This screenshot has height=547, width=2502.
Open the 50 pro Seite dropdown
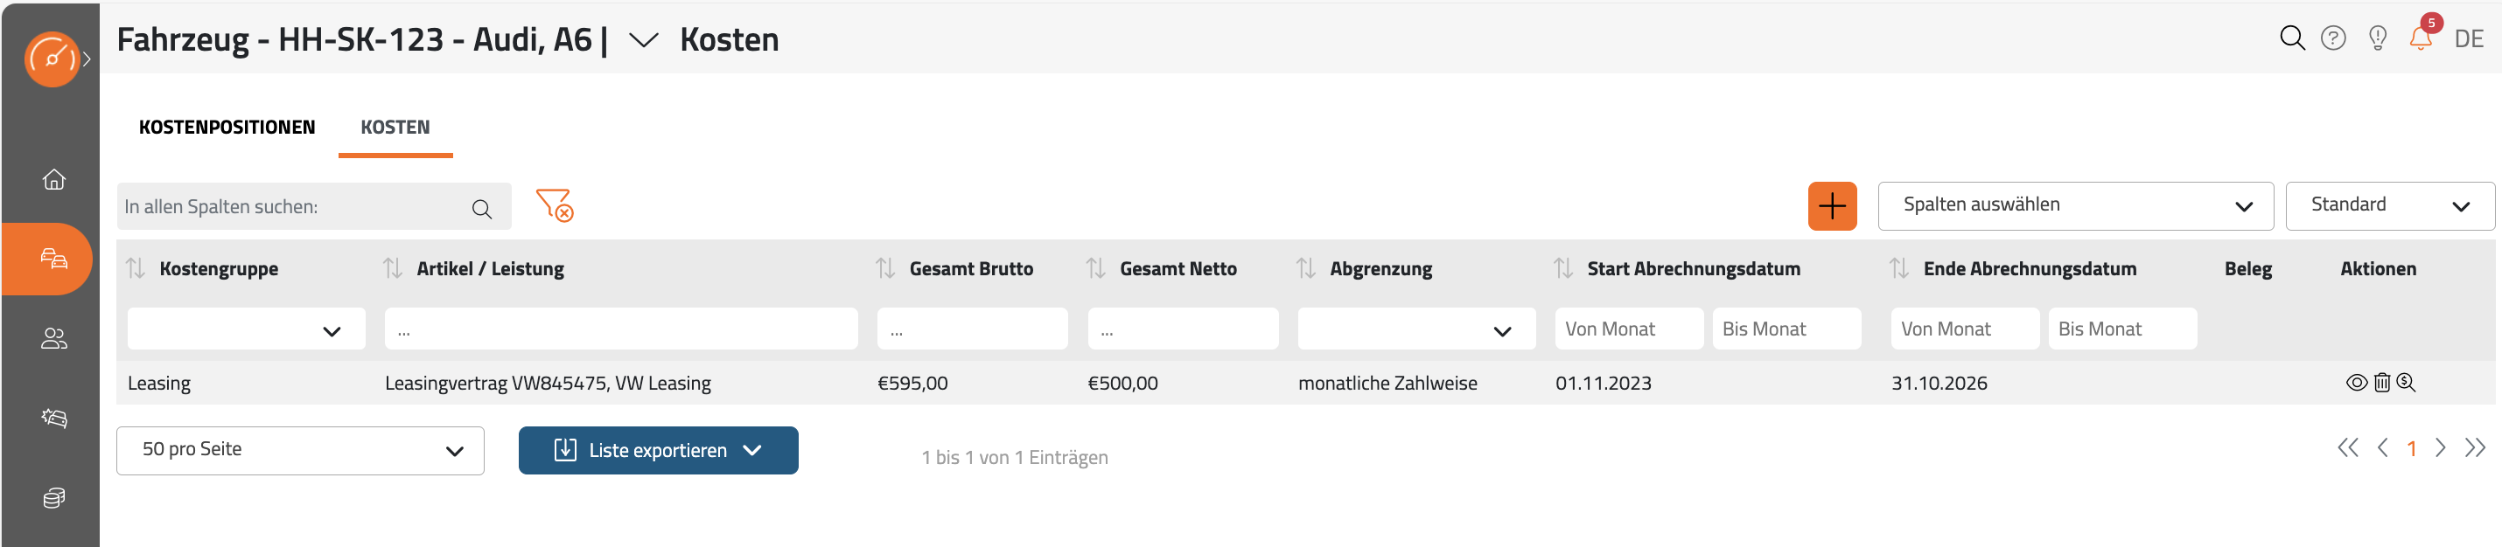[x=300, y=450]
